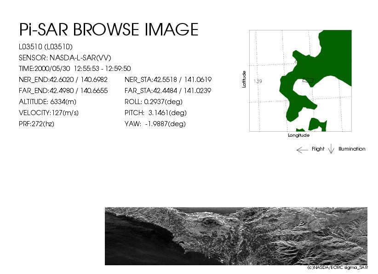Click the Longitude axis label
Viewport: 378px width, 274px height.
(299, 135)
